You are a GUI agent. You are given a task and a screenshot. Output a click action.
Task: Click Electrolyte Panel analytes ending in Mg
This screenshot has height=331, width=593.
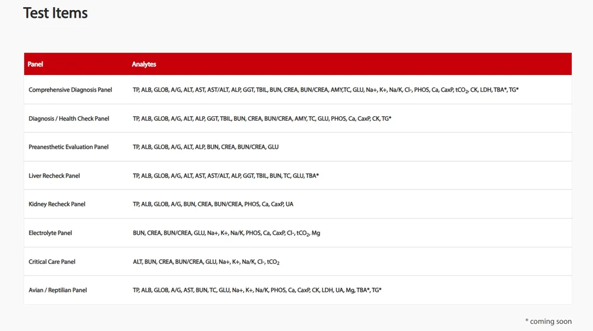click(x=226, y=233)
